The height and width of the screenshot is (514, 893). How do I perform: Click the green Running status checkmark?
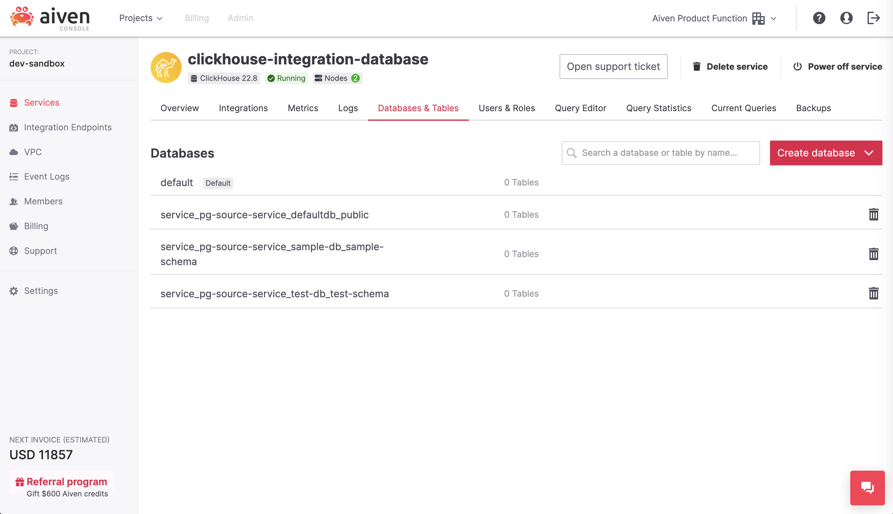click(271, 78)
